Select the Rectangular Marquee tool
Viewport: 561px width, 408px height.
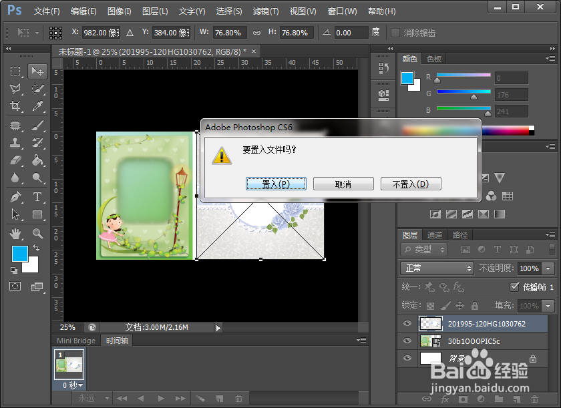[15, 71]
